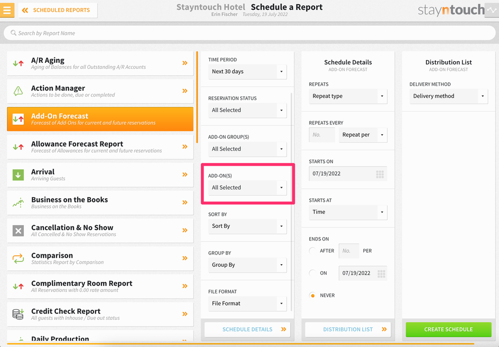Open the activity pulse icon at top right
This screenshot has width=499, height=347.
point(492,10)
